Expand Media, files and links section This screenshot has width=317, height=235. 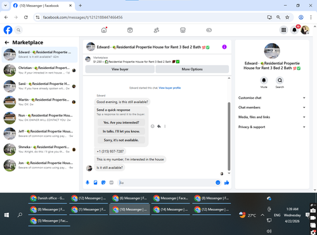[272, 117]
